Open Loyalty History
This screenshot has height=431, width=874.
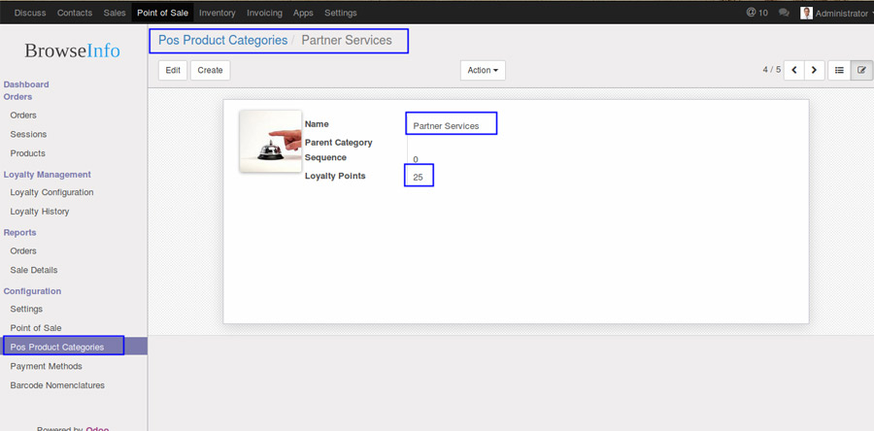pos(40,212)
